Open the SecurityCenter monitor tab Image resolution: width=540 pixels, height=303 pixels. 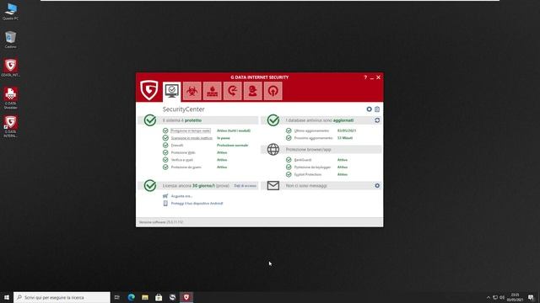[172, 91]
